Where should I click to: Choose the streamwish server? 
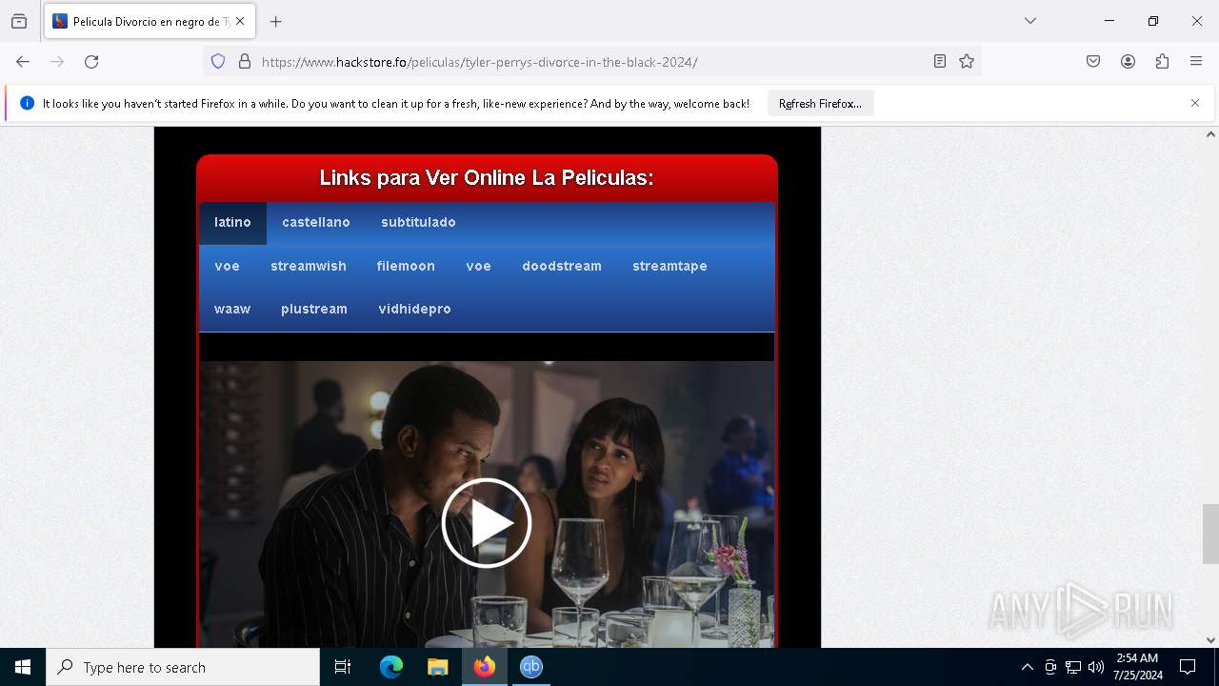(309, 266)
